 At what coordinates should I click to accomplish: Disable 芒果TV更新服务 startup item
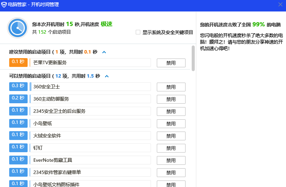pyautogui.click(x=171, y=63)
